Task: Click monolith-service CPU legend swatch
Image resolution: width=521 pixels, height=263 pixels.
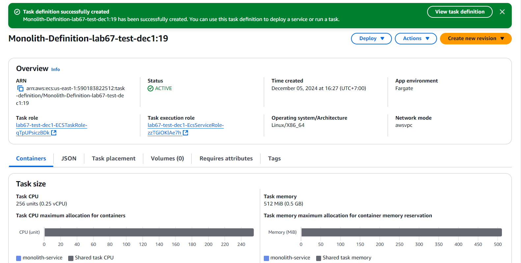Action: pyautogui.click(x=19, y=258)
